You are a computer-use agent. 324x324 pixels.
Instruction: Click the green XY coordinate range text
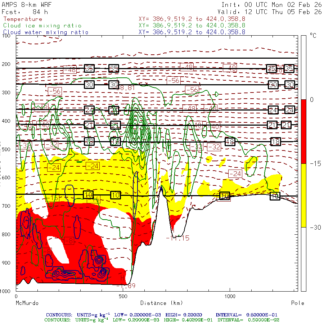192,26
